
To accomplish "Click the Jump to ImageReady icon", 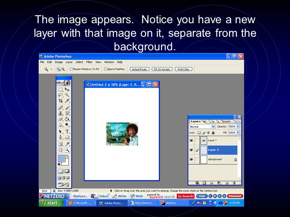I will point(64,184).
